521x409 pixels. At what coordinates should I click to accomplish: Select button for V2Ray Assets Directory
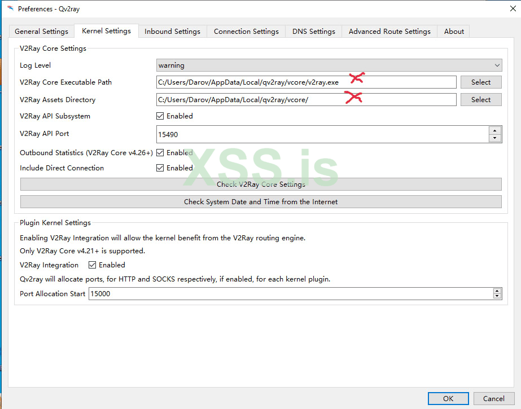click(481, 100)
